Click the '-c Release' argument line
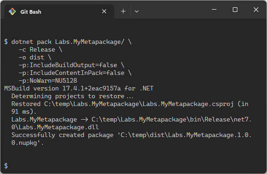 pyautogui.click(x=37, y=49)
